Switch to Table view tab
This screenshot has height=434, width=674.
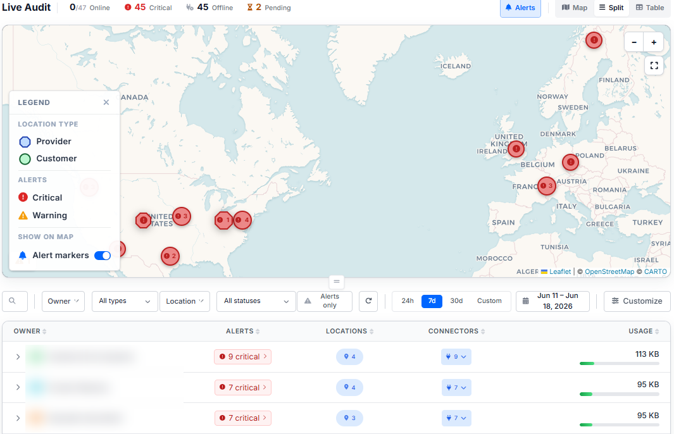[x=650, y=8]
